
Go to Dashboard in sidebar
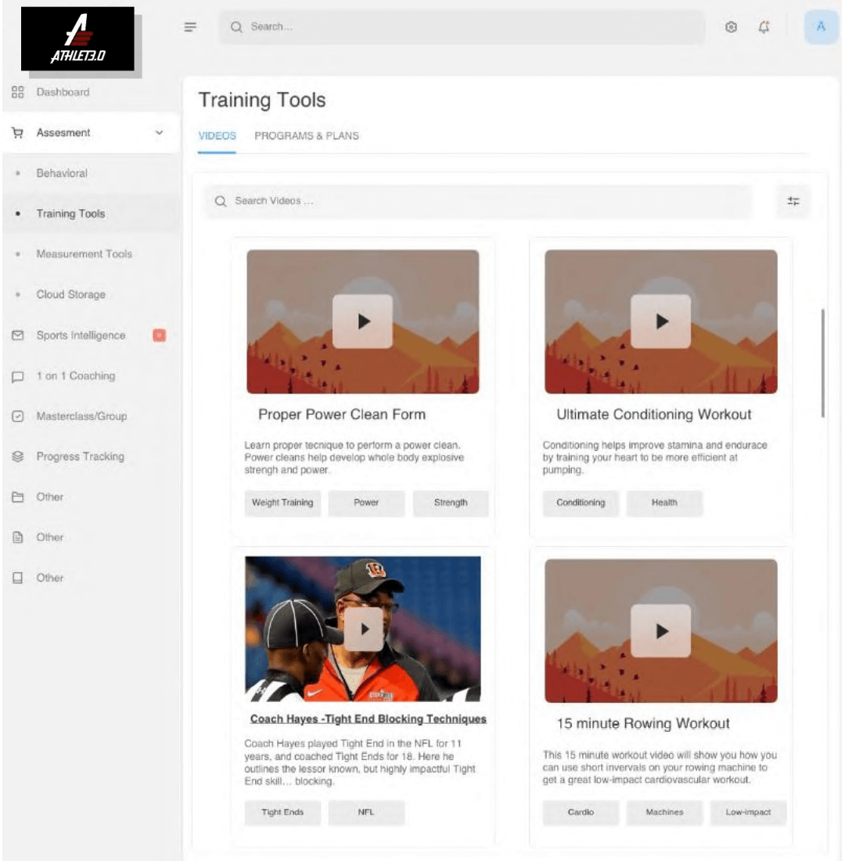tap(63, 92)
